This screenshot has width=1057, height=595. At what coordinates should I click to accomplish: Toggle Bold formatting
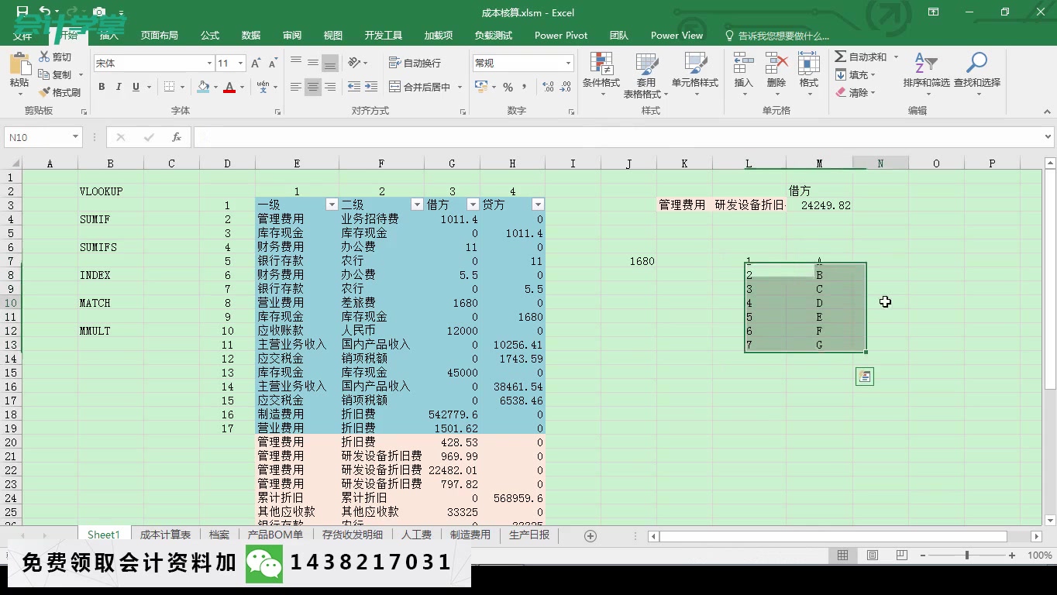(102, 87)
